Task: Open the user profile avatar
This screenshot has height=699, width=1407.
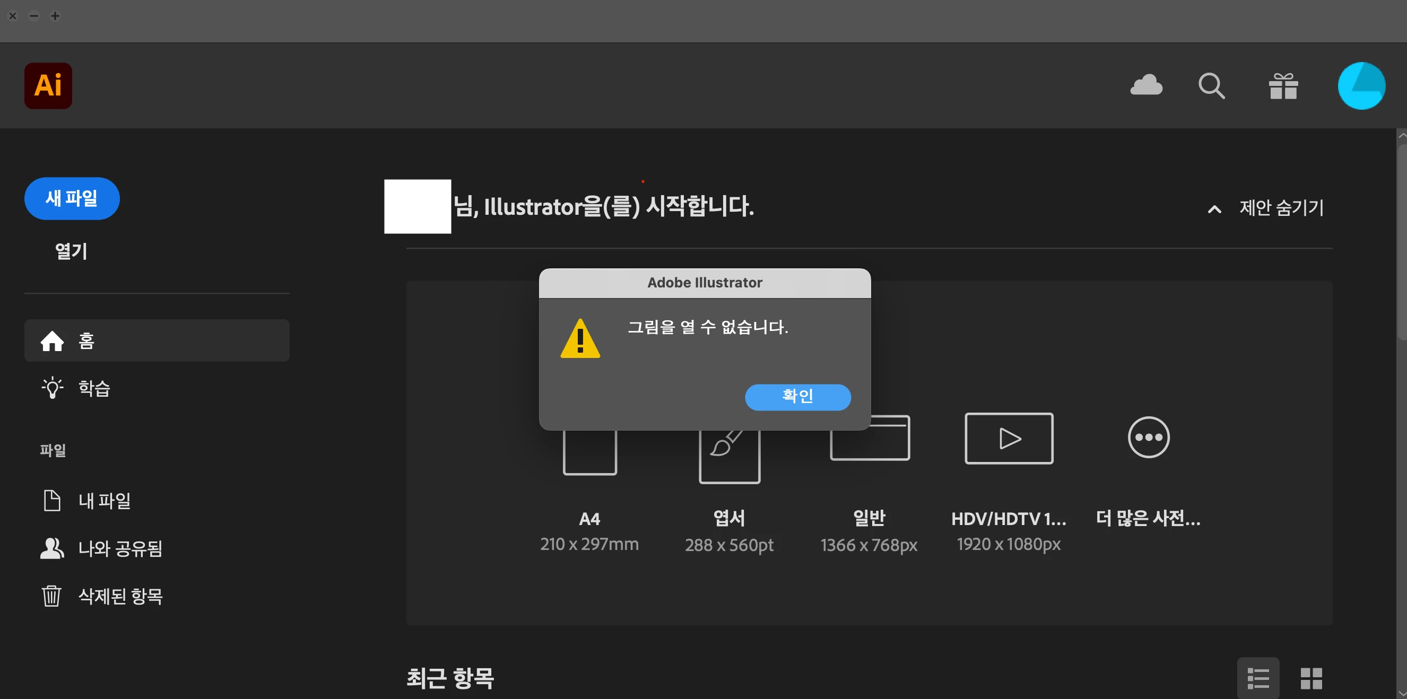Action: point(1361,86)
